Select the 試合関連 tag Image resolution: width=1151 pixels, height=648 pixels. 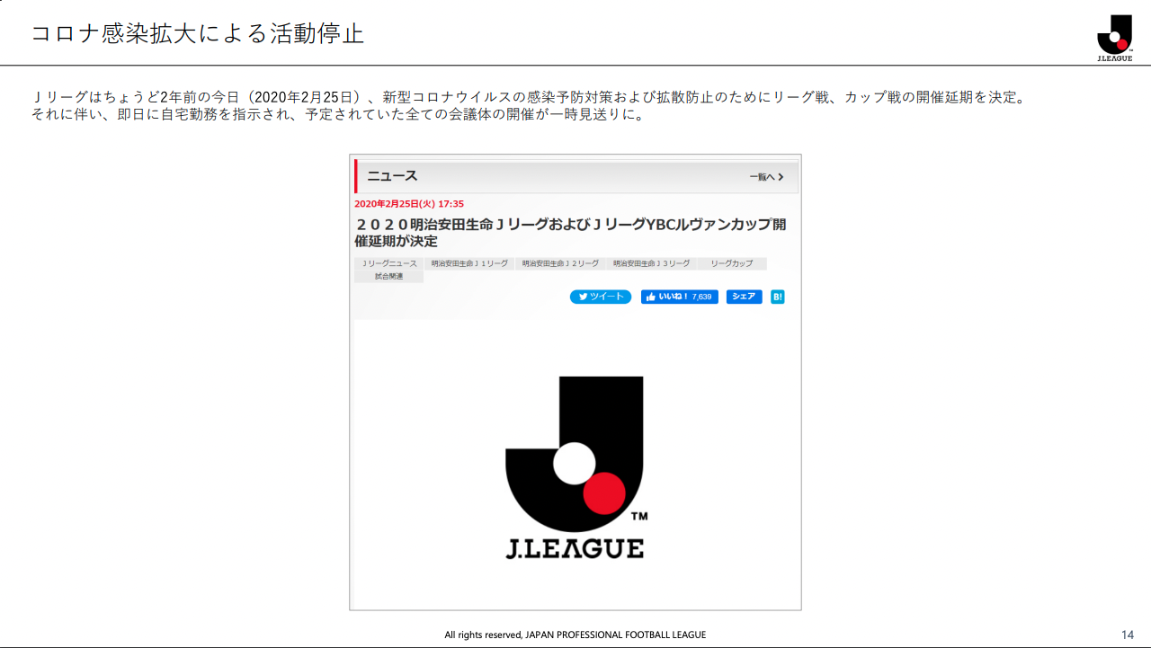click(x=389, y=276)
